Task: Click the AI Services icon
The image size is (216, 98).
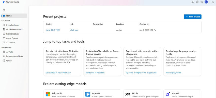Action: coord(4,43)
